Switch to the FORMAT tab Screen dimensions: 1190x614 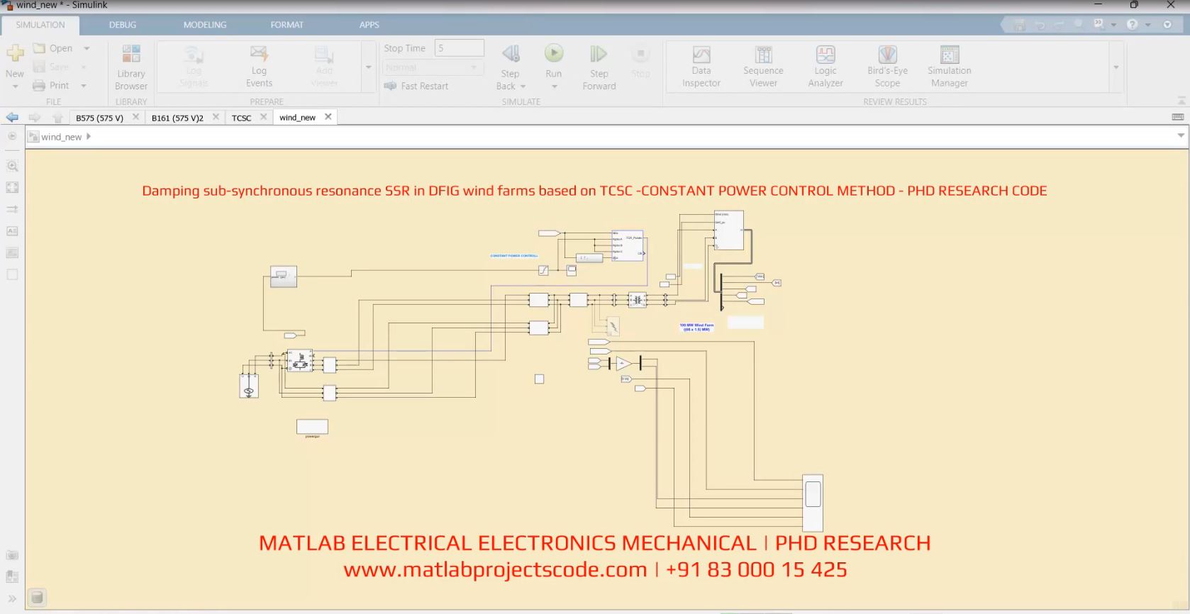point(287,25)
